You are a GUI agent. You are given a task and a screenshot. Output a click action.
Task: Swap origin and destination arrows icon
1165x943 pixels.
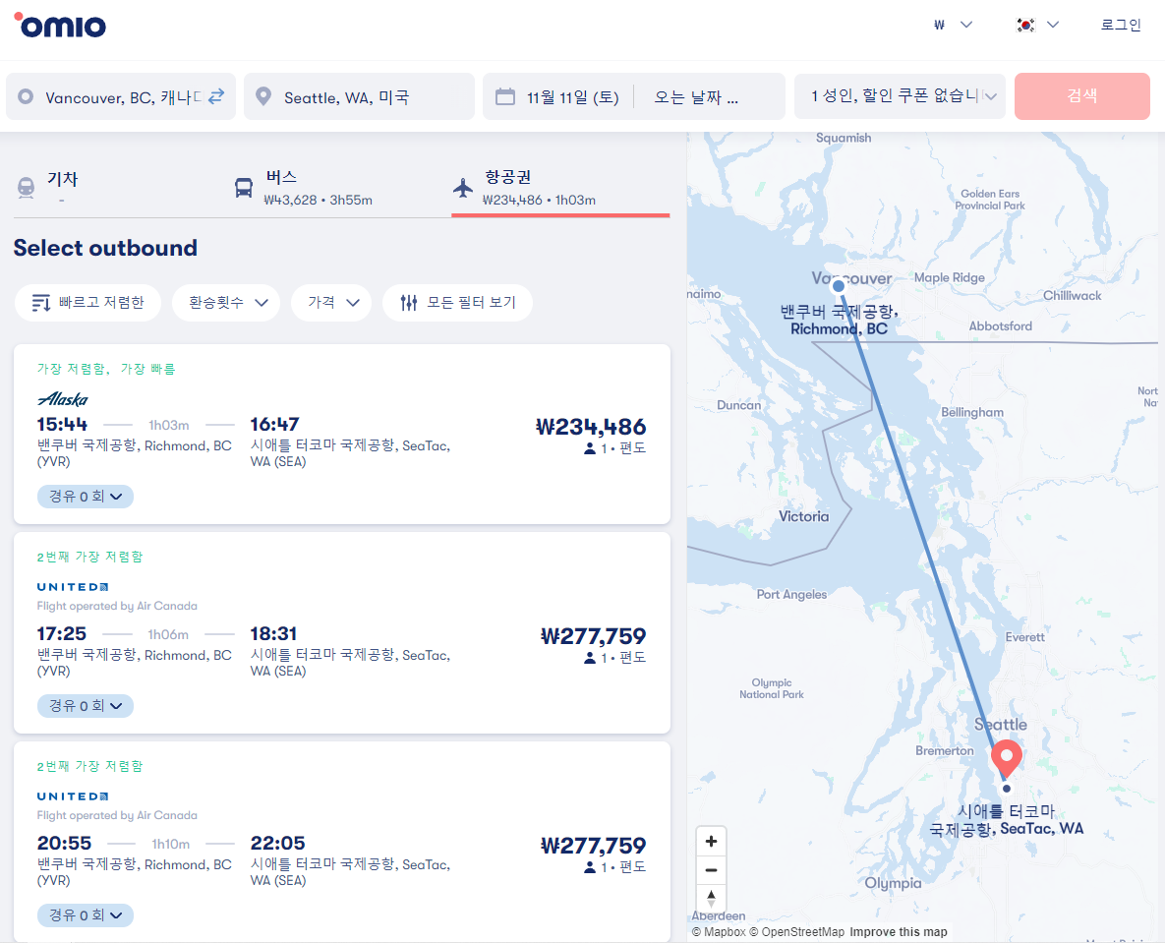tap(216, 96)
